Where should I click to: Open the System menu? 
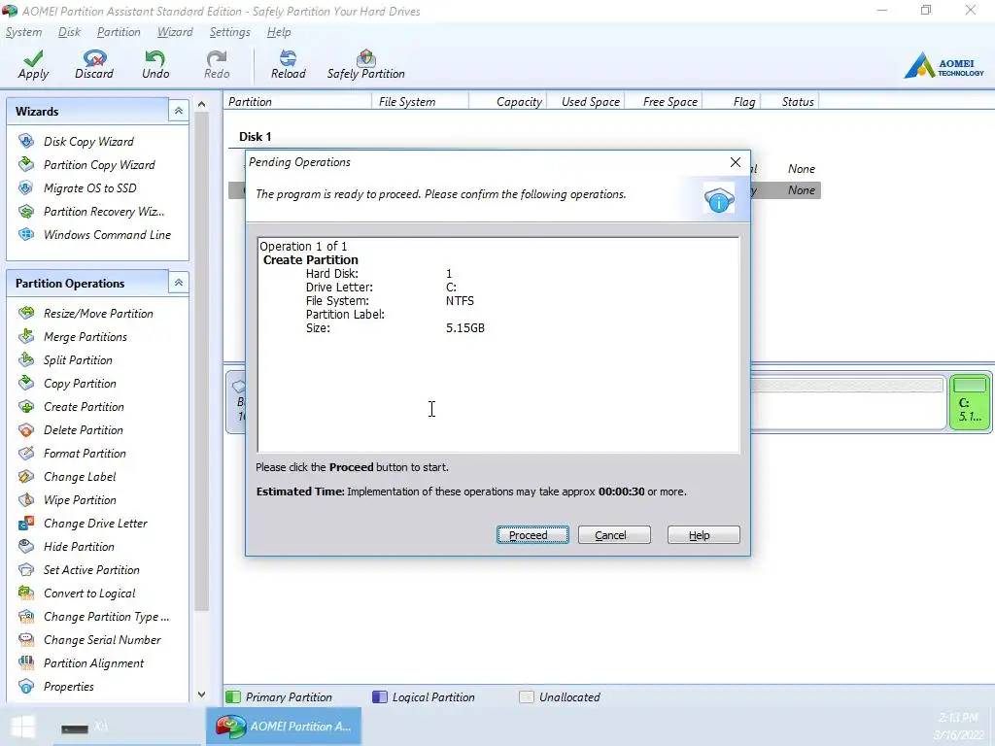23,32
